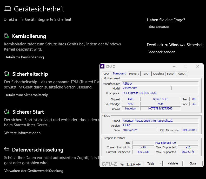Click the FCH southbridge value
Screen dimensions: 206x179
coord(160,104)
